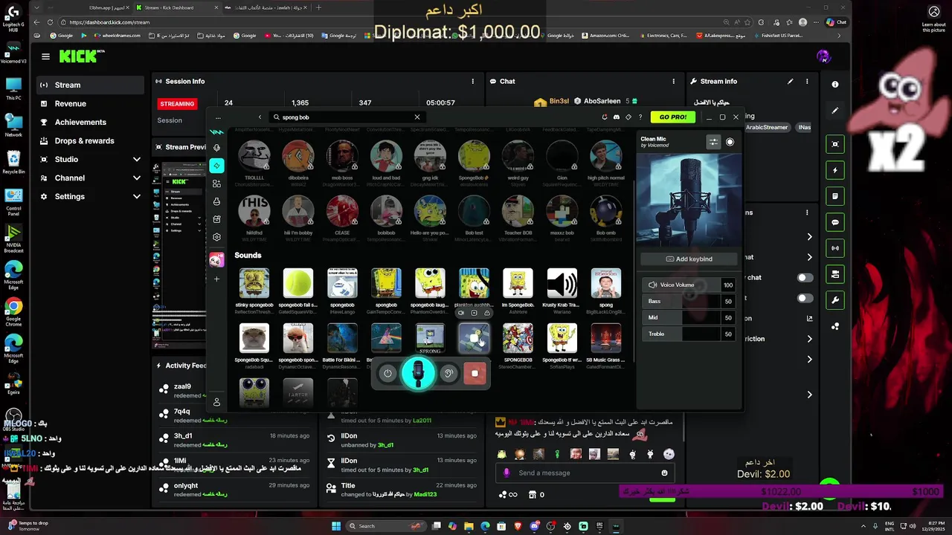The width and height of the screenshot is (952, 535).
Task: Click the Voicemod add plus icon in sidebar
Action: coord(216,279)
